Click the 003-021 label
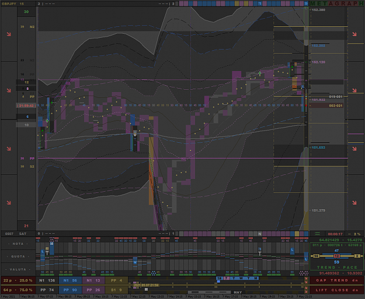 (x=335, y=105)
